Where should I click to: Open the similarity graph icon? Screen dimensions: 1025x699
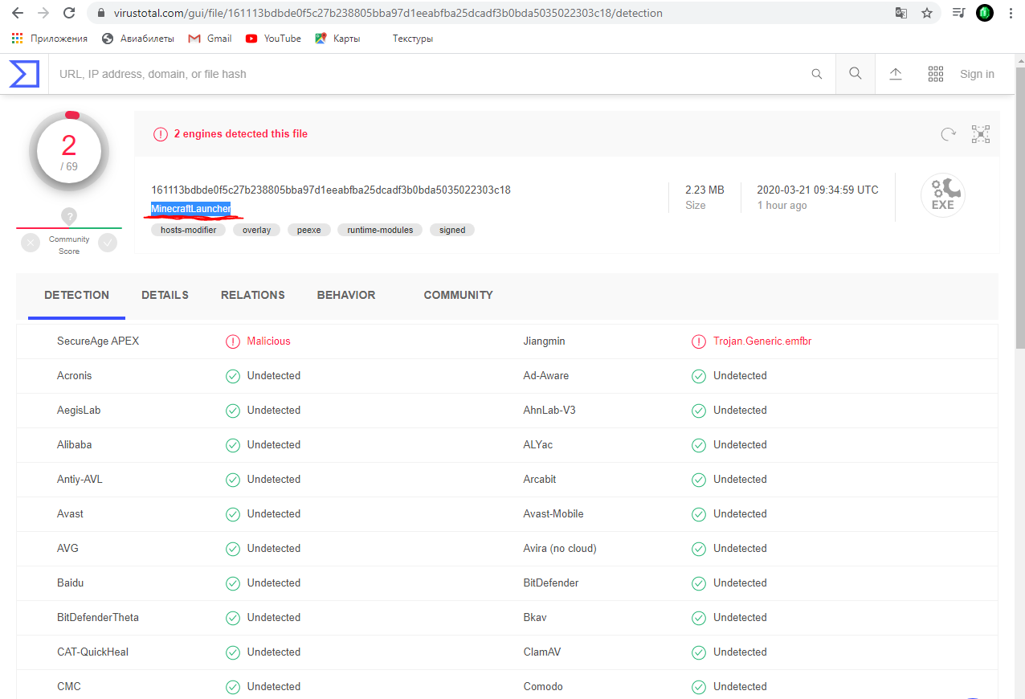tap(980, 134)
